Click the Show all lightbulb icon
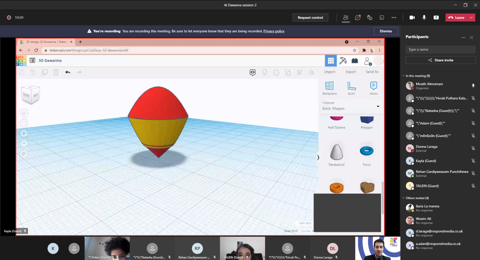This screenshot has height=260, width=480. click(264, 72)
